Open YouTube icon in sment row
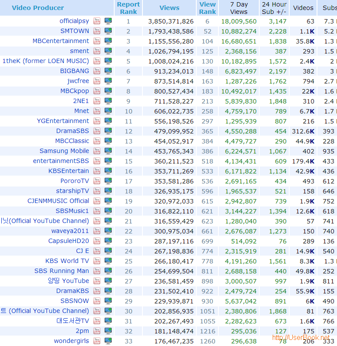The image size is (337, 346). [x=97, y=51]
